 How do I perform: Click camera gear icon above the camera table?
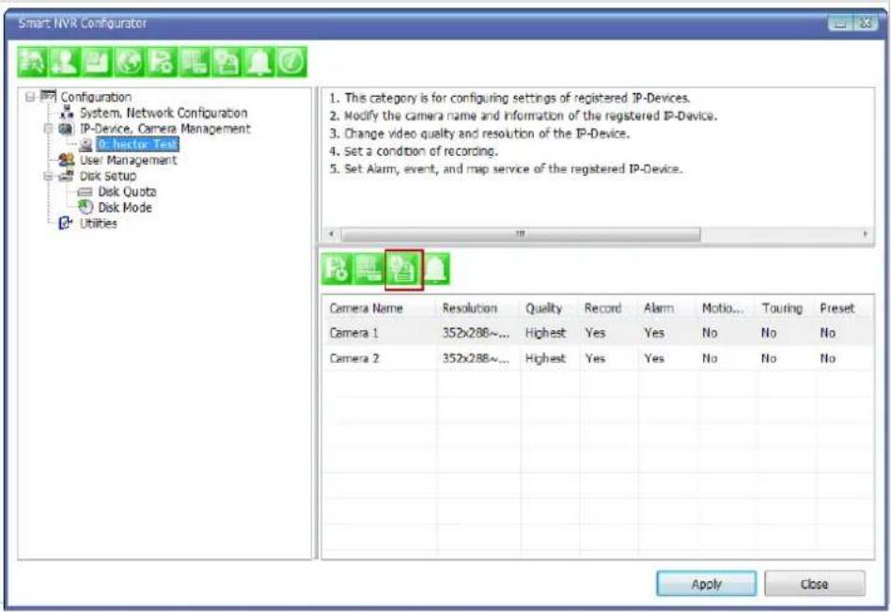coord(337,270)
